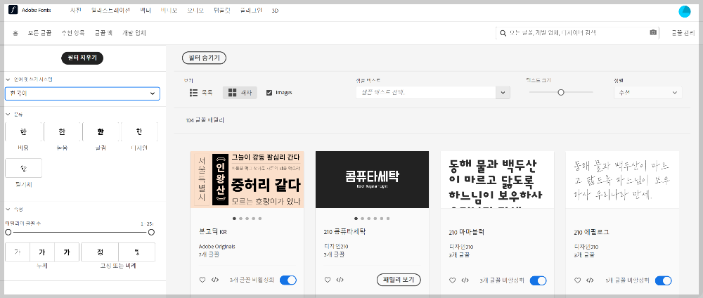Image resolution: width=703 pixels, height=298 pixels.
Task: Uncheck the Images checkbox
Action: coord(269,93)
